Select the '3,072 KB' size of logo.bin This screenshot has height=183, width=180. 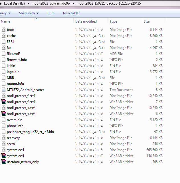(156, 72)
